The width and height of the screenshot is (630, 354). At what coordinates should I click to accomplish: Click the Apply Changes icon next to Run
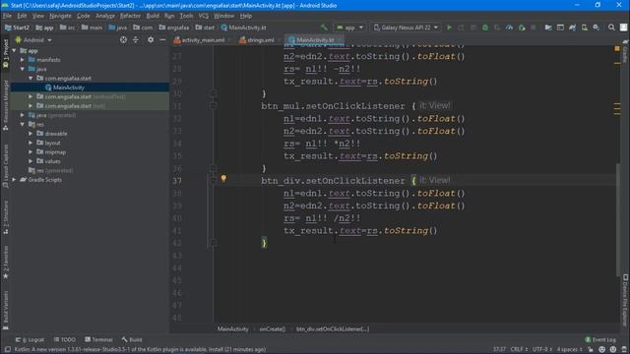462,28
